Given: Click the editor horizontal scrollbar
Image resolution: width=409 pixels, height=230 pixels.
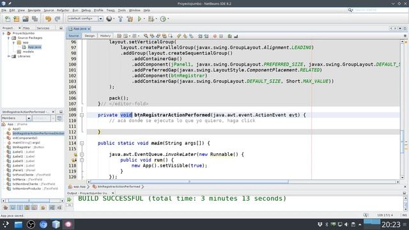Looking at the screenshot, I should 243,181.
